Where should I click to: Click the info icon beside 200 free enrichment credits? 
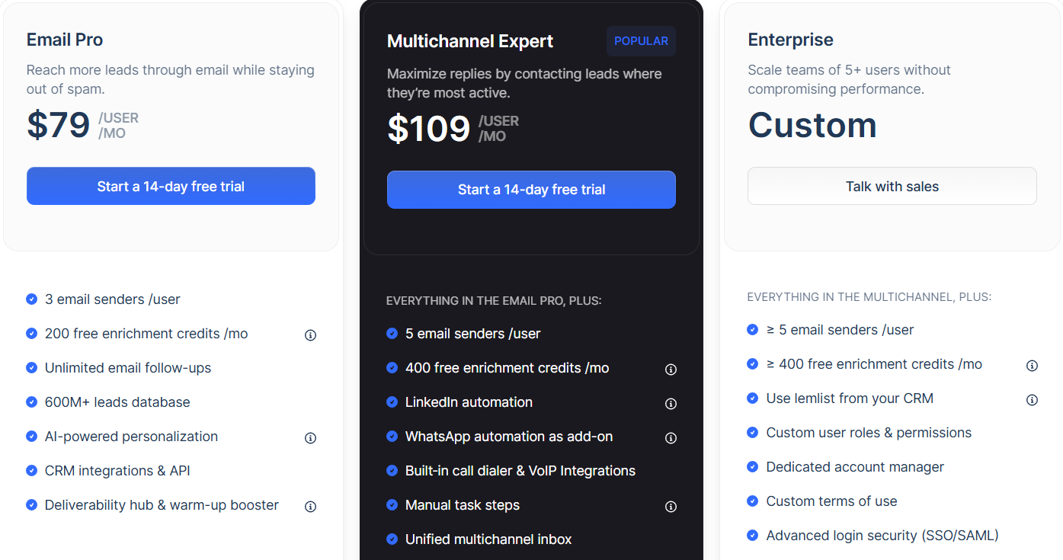(x=310, y=334)
